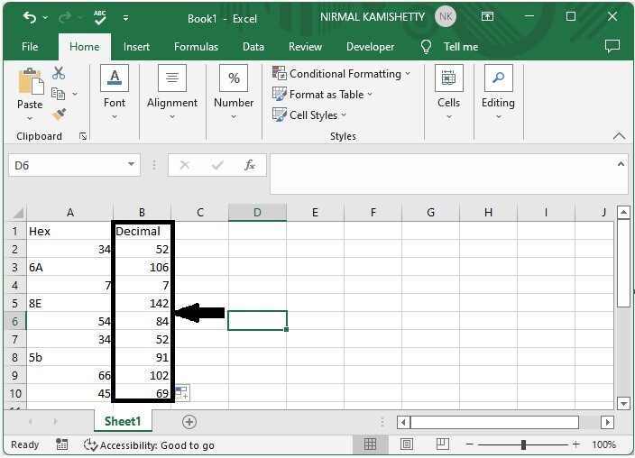635x458 pixels.
Task: Click the zoom slider handle
Action: pyautogui.click(x=523, y=444)
